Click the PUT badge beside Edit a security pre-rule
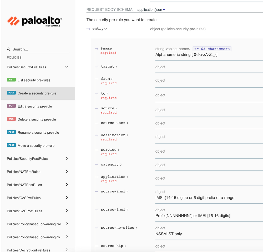 pos(11,106)
